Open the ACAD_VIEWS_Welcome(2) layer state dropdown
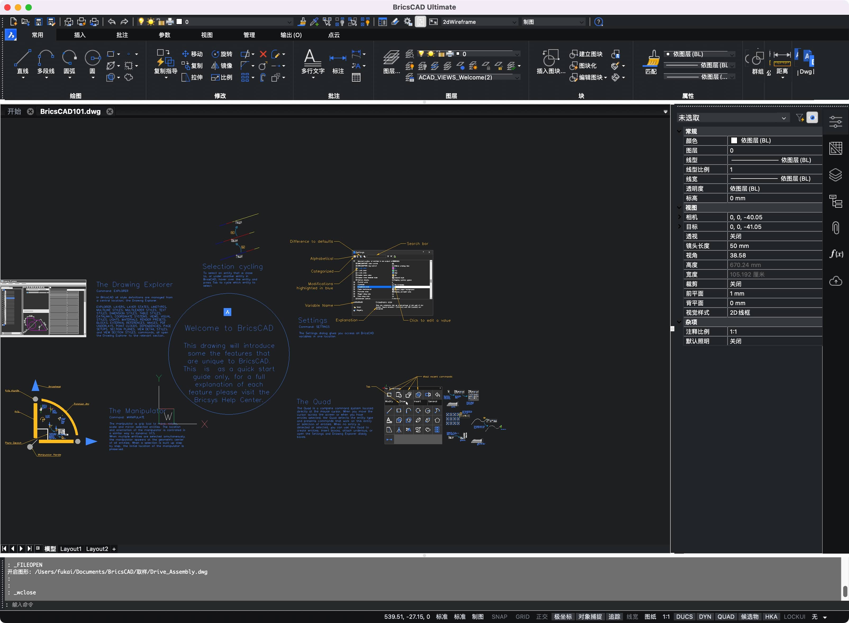 pyautogui.click(x=468, y=77)
